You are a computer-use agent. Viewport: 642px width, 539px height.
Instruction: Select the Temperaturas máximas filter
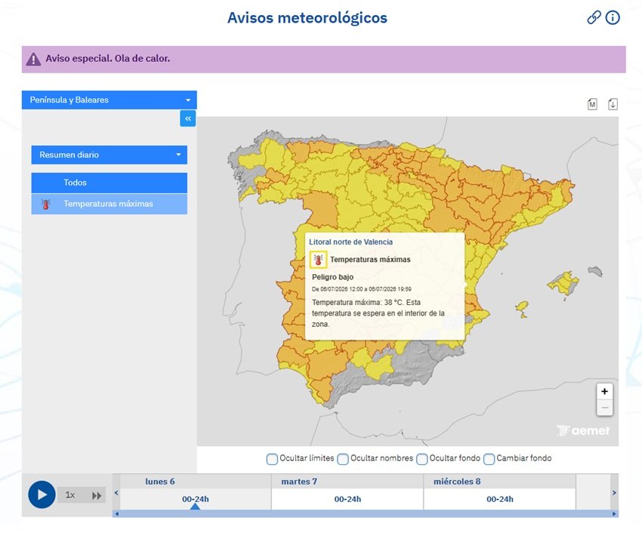[x=110, y=204]
